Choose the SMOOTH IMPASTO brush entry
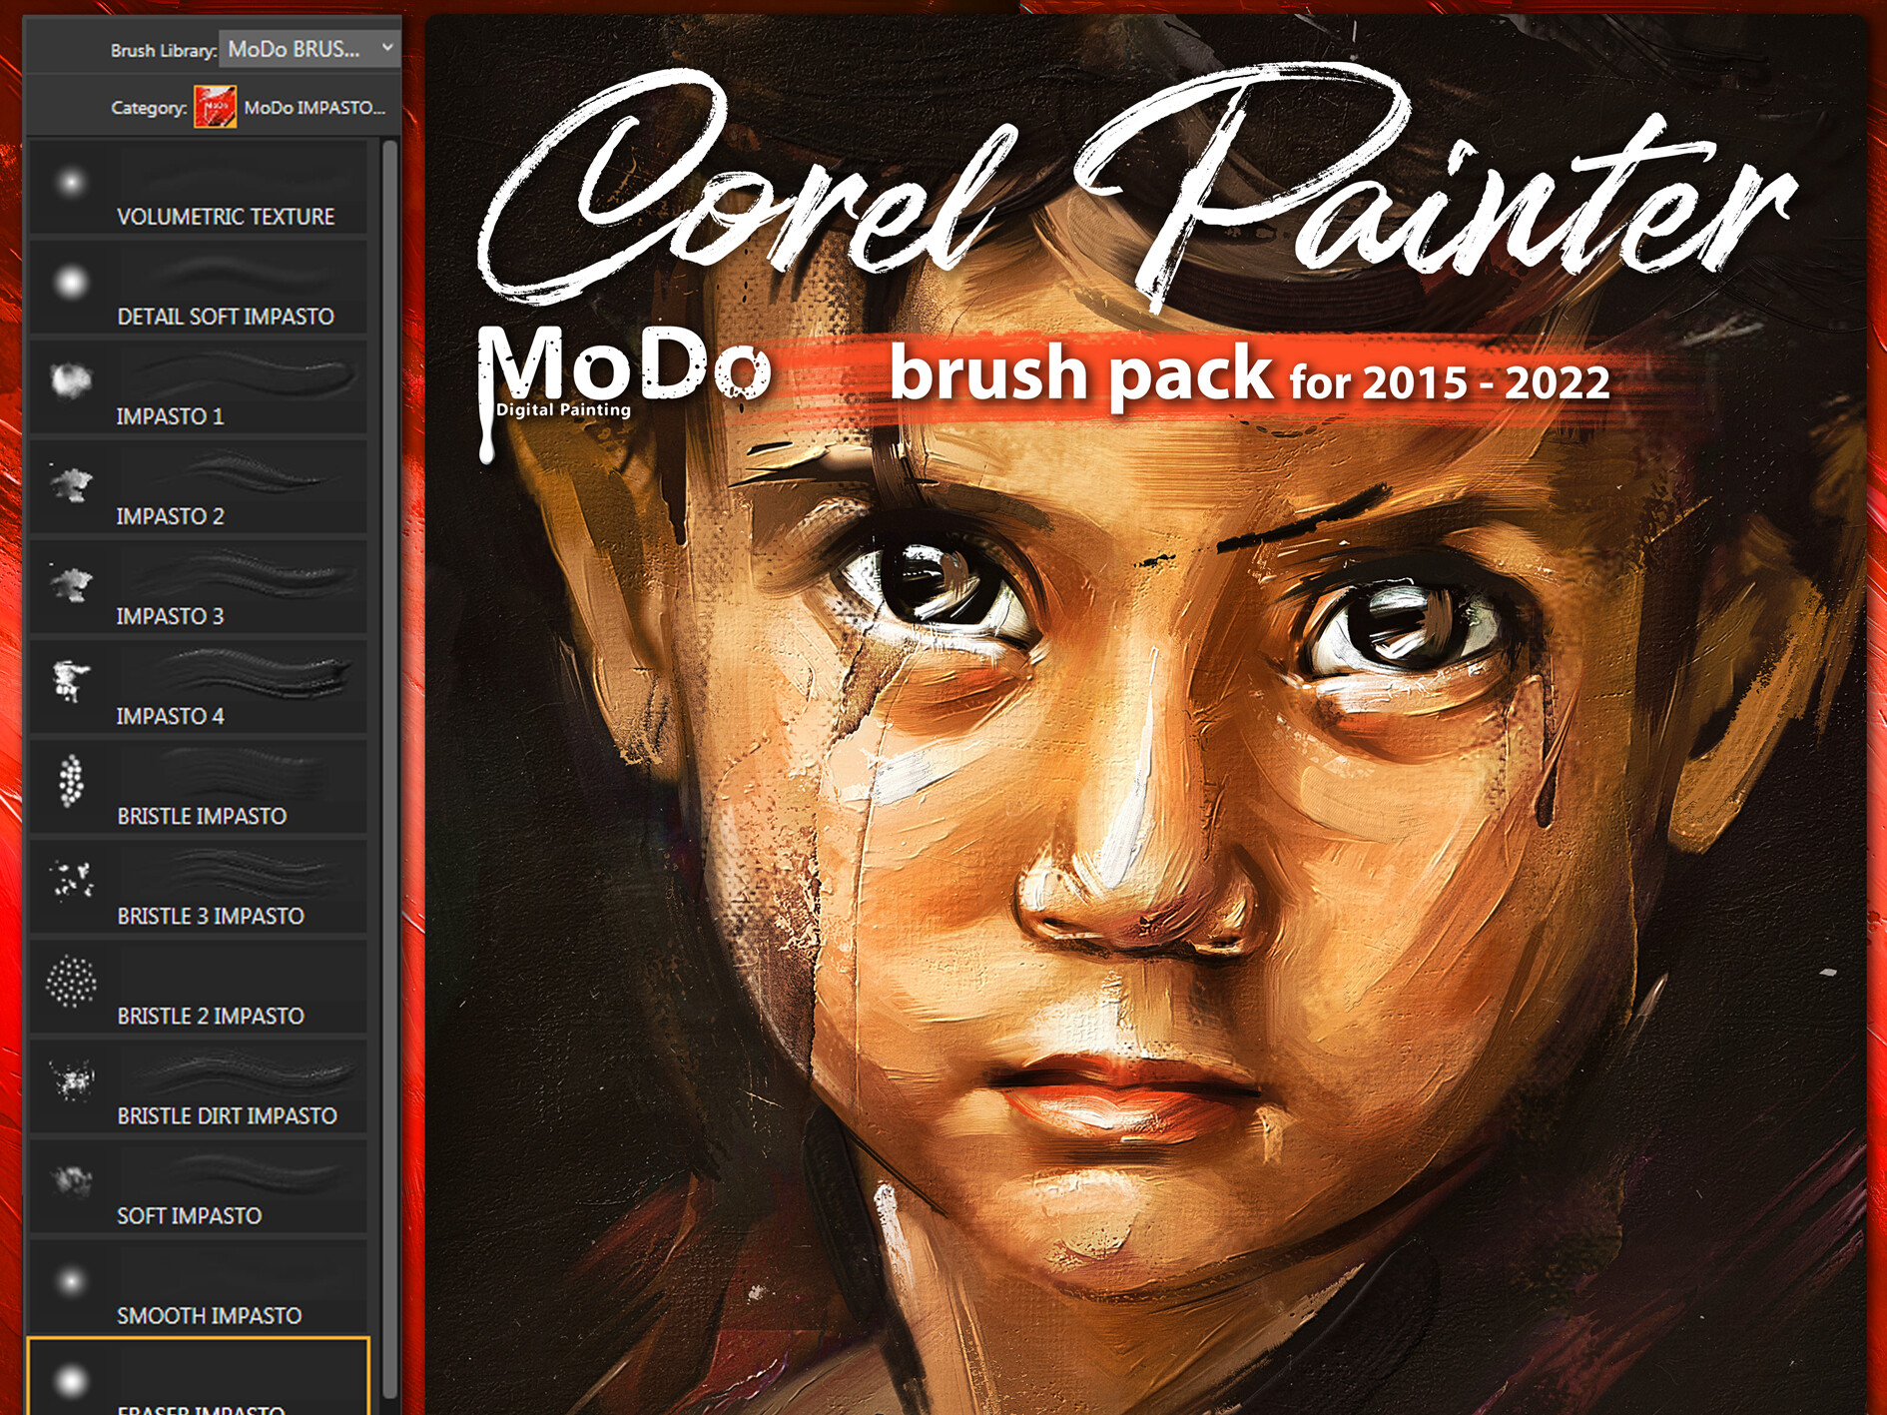The height and width of the screenshot is (1415, 1887). pyautogui.click(x=198, y=1286)
